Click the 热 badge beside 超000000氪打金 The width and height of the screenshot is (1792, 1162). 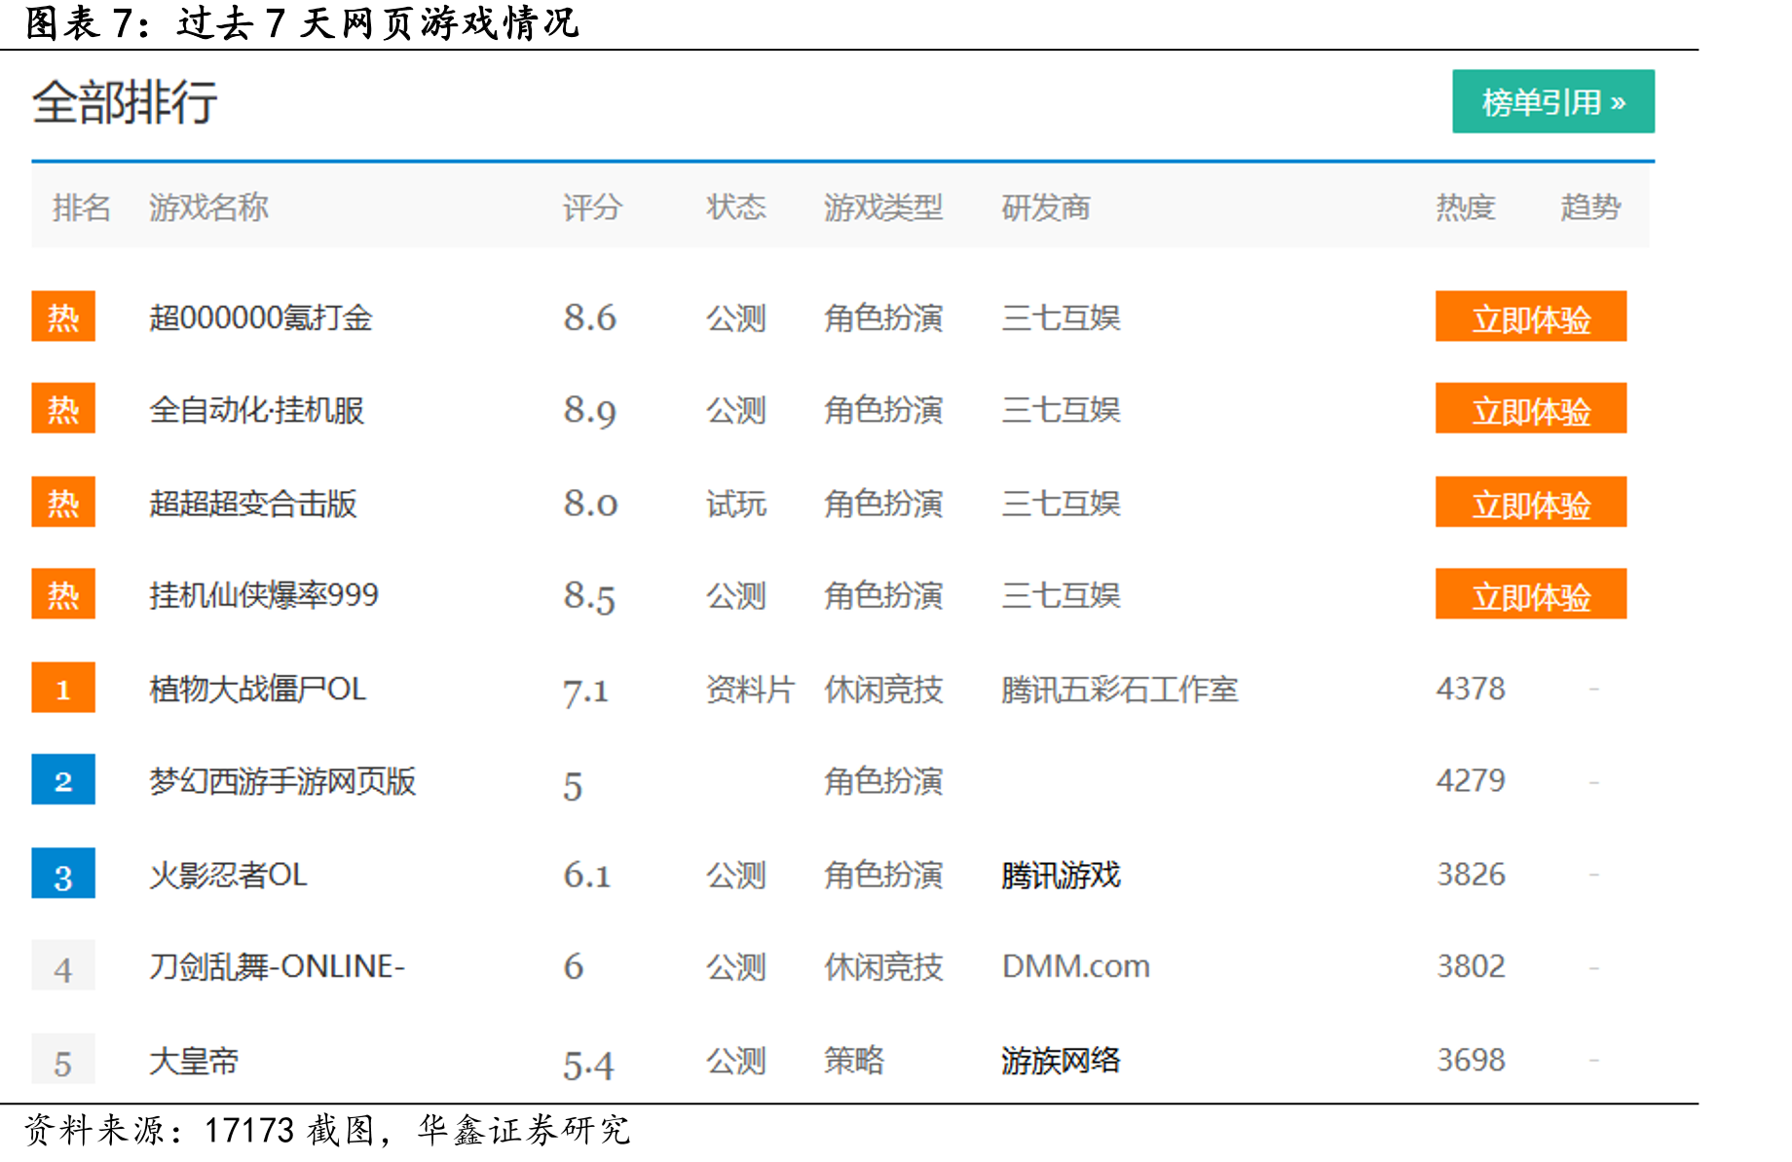pyautogui.click(x=63, y=317)
